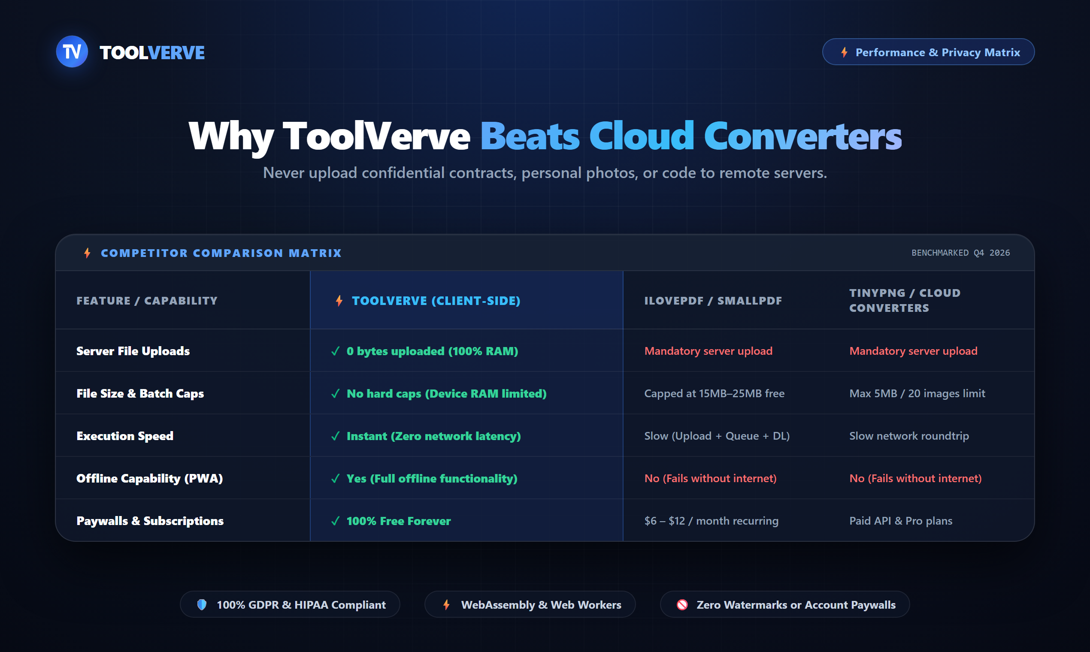Click the Benchmarked Q4 2026 label
Viewport: 1090px width, 652px height.
[961, 253]
